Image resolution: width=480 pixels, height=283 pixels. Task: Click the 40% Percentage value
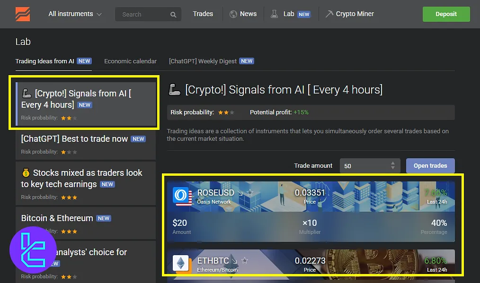pos(439,223)
